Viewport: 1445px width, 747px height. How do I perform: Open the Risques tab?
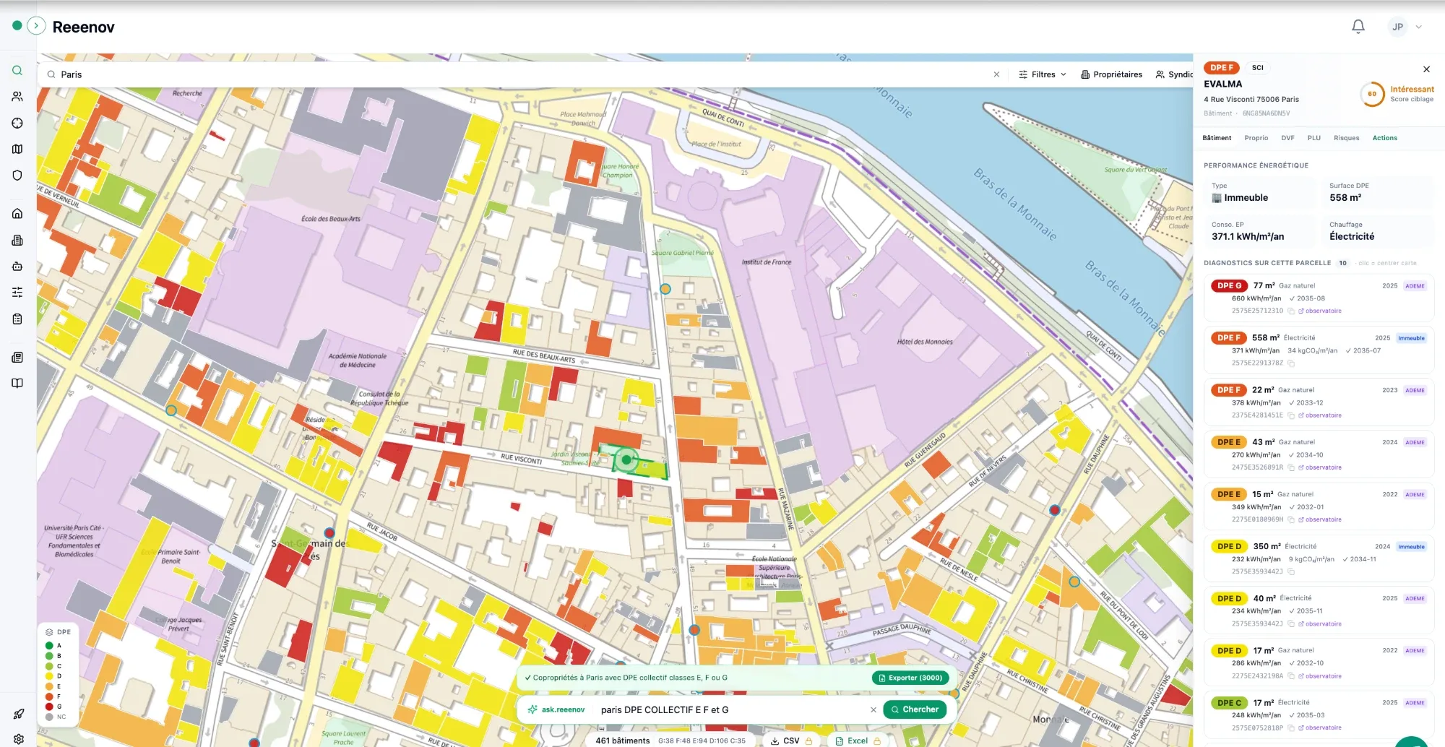pos(1346,138)
